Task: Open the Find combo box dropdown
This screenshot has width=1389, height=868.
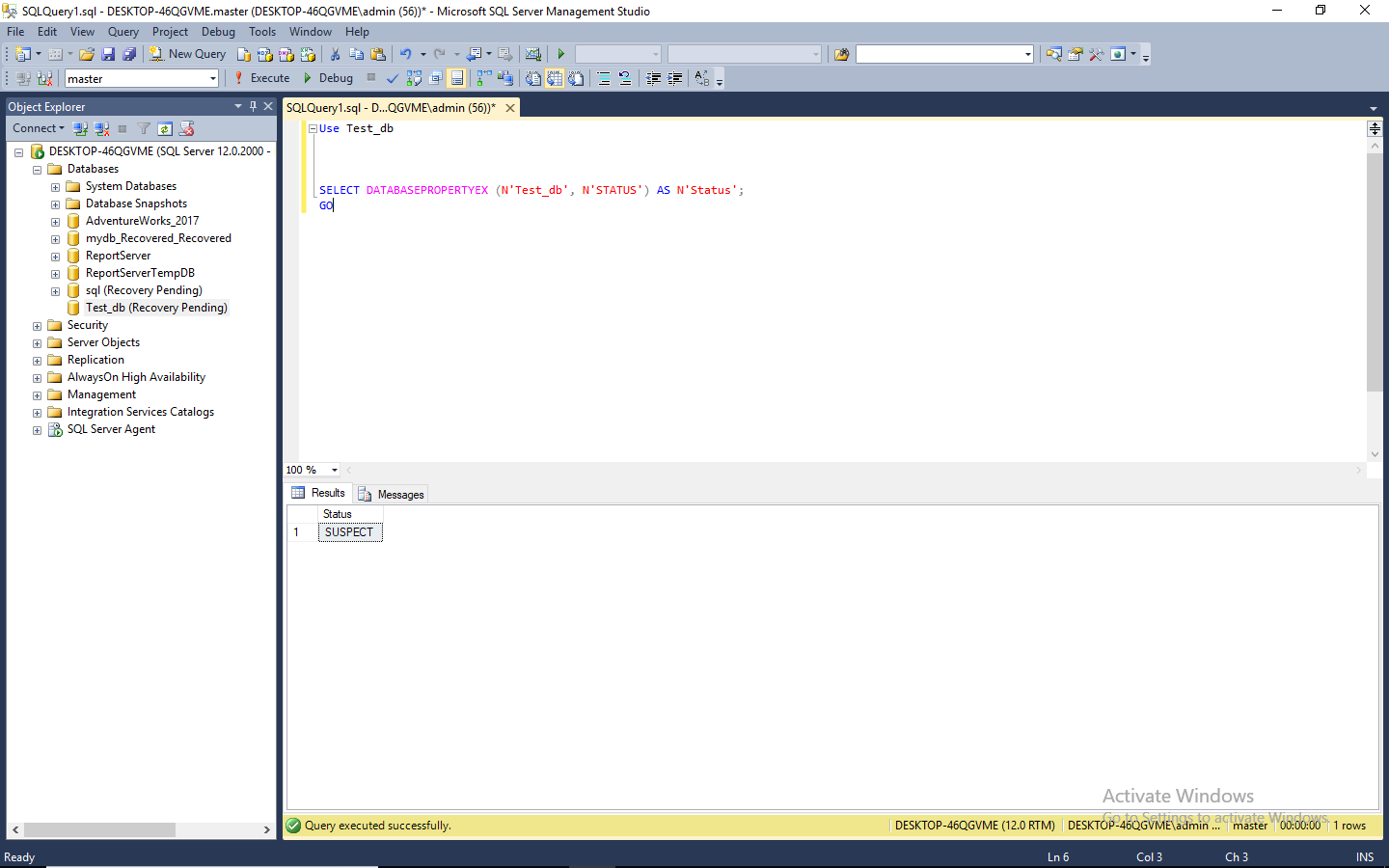Action: (1027, 54)
